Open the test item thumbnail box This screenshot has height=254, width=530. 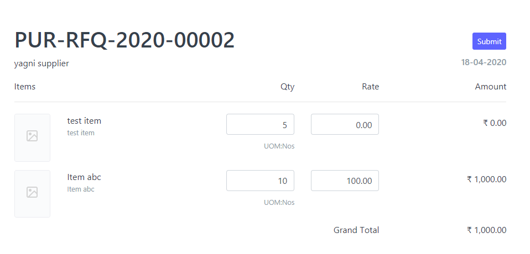[x=32, y=137]
